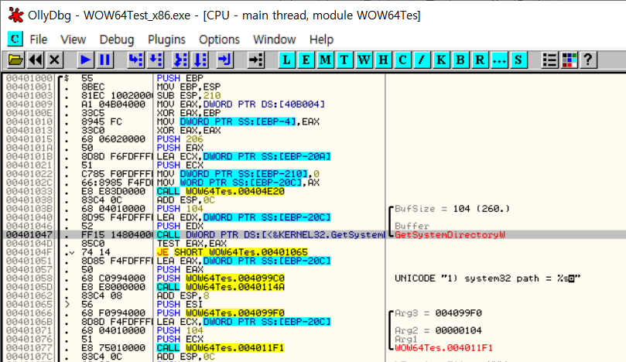
Task: Click Arg3 = 004099F0 comment
Action: pos(438,313)
